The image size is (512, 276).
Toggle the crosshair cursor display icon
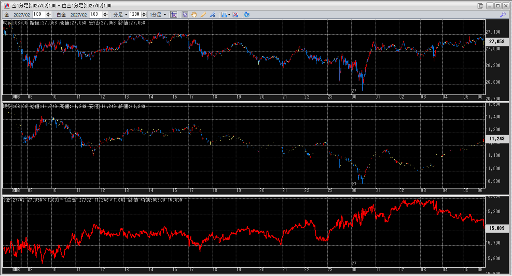pyautogui.click(x=174, y=15)
